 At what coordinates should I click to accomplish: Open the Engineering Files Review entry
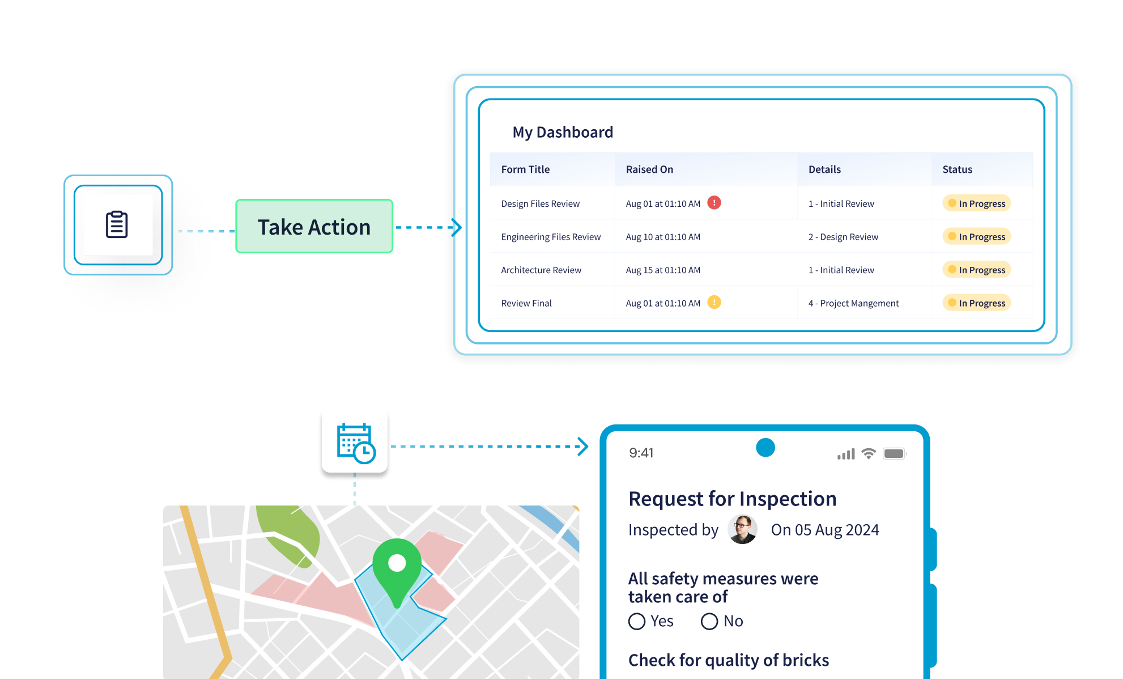pos(550,237)
